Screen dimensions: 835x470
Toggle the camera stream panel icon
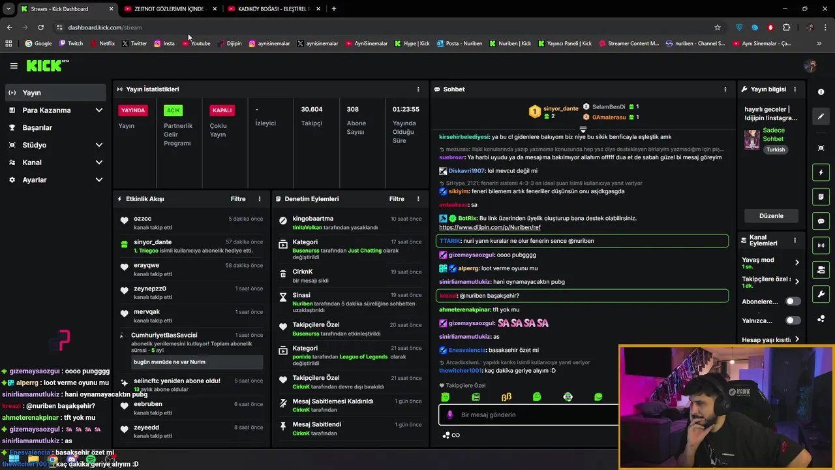[821, 270]
